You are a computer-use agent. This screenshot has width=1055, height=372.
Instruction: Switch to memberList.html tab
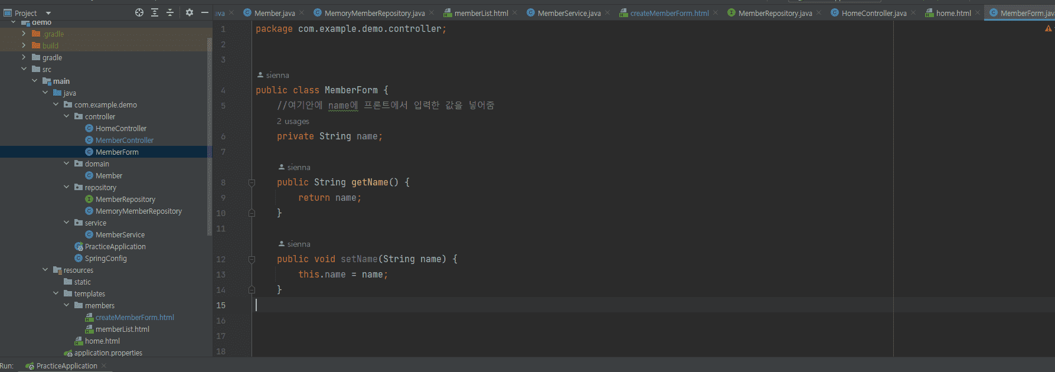coord(481,13)
